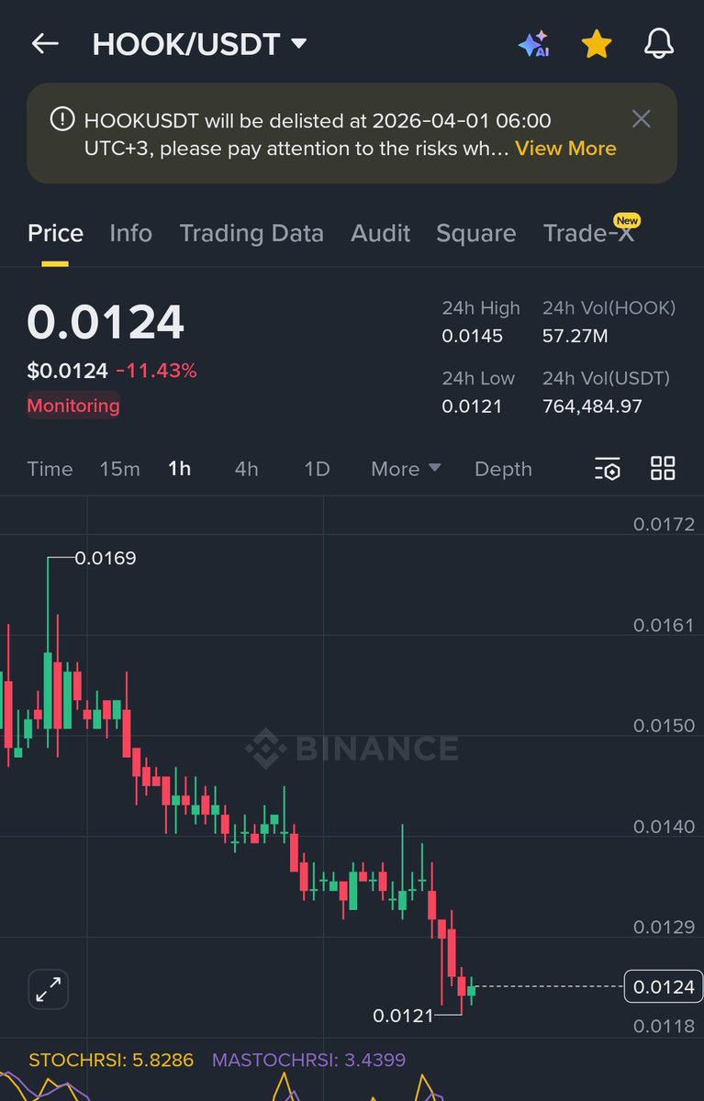Open the chart layout grid icon
Image resolution: width=704 pixels, height=1101 pixels.
[x=663, y=468]
